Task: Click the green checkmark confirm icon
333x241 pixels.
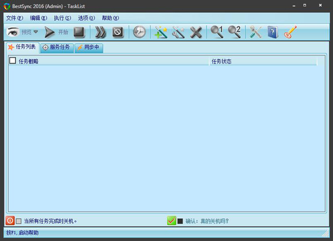Action: click(x=171, y=221)
